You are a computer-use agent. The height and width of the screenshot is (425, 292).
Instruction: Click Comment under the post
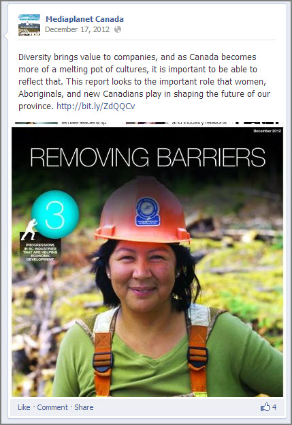(x=52, y=407)
